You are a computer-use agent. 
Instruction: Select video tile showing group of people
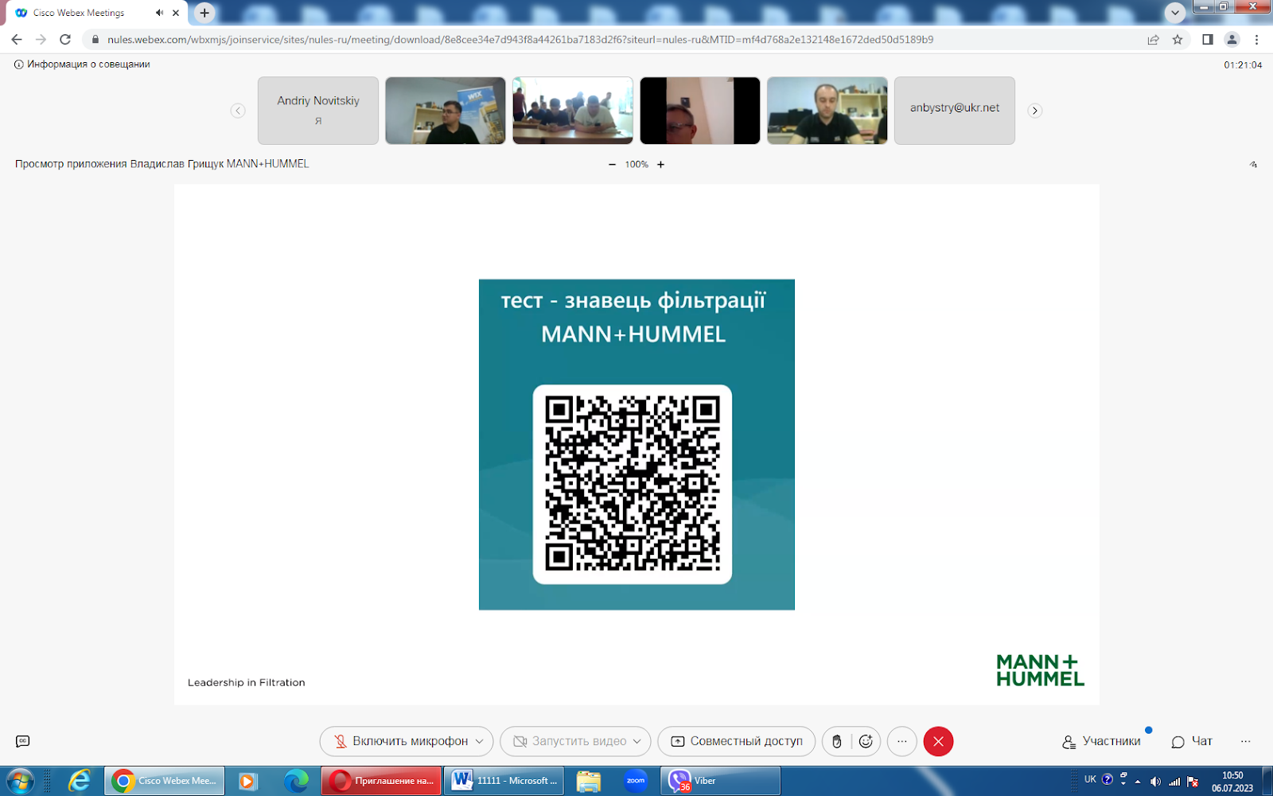point(573,111)
